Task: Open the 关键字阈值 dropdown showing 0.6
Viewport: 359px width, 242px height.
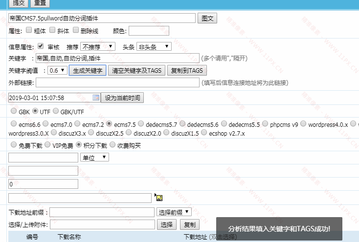Action: [57, 70]
